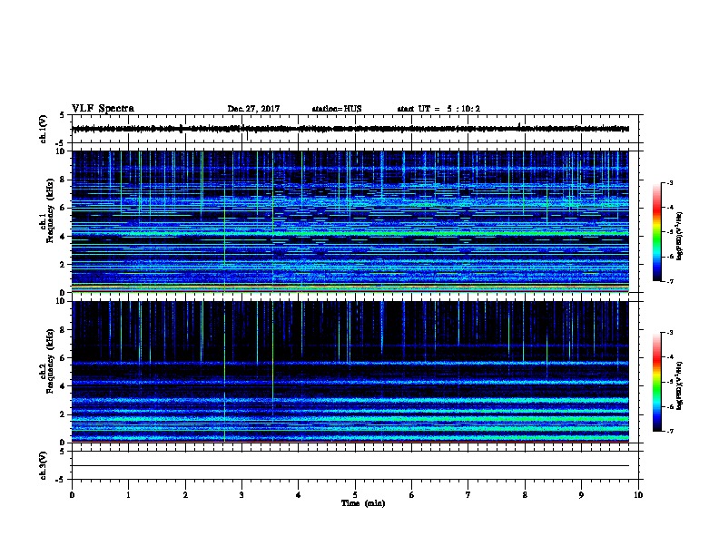Image resolution: width=719 pixels, height=555 pixels.
Task: Click the ch.1 PSD color scale bar
Action: [657, 232]
